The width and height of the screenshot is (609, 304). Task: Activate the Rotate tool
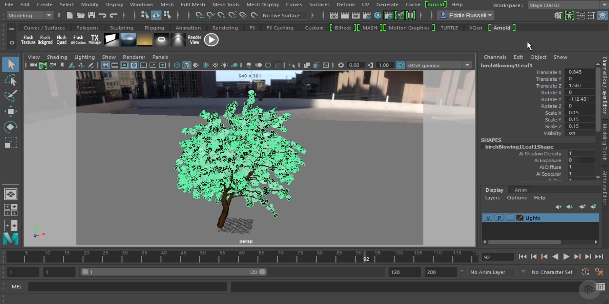coord(11,127)
